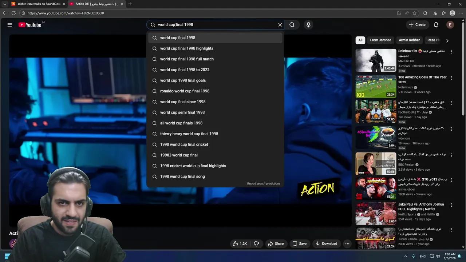Open the tab actions menu chevron
Image resolution: width=466 pixels, height=262 pixels.
pos(4,4)
